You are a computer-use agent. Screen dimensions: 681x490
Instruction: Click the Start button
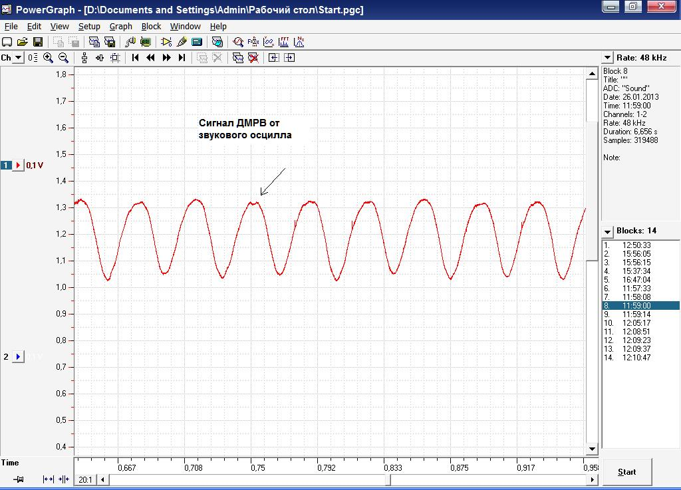(626, 472)
